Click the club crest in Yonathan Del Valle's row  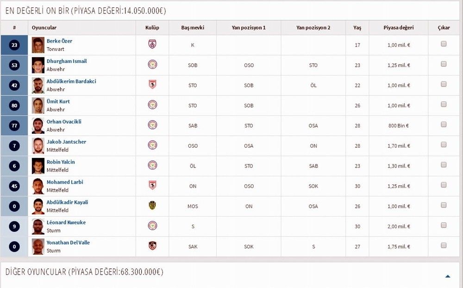pos(152,246)
